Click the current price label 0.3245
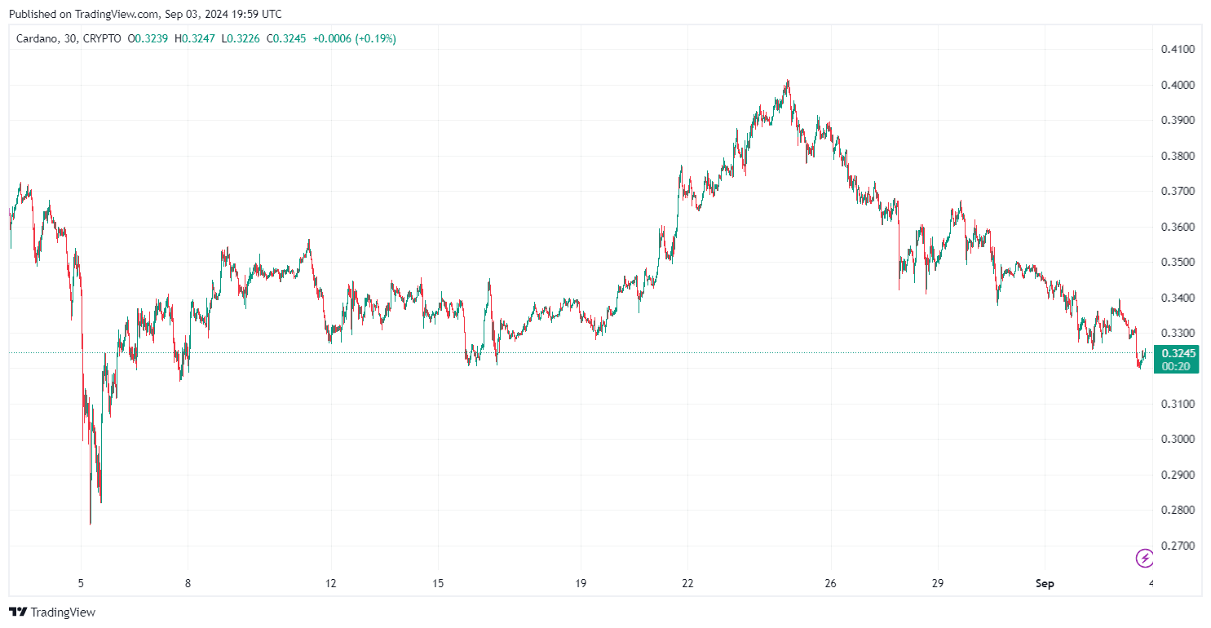This screenshot has width=1211, height=628. coord(1179,353)
